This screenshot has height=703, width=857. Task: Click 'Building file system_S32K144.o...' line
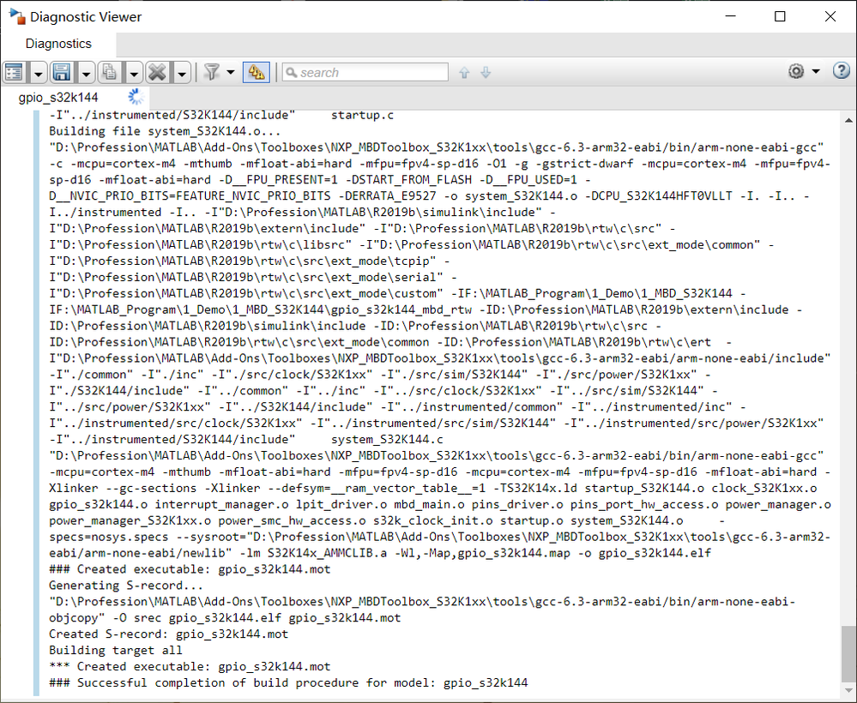(x=165, y=131)
